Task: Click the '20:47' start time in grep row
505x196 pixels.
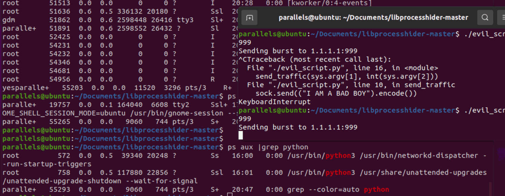Action: tap(242, 190)
